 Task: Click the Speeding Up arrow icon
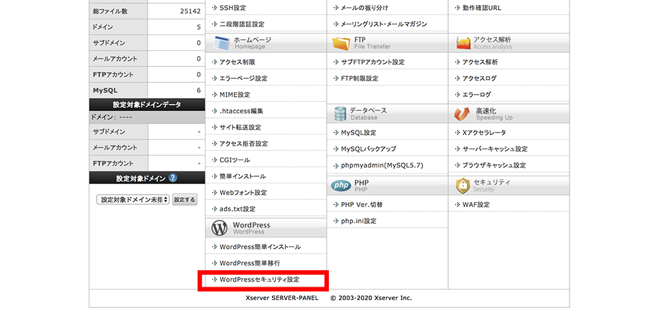click(462, 113)
